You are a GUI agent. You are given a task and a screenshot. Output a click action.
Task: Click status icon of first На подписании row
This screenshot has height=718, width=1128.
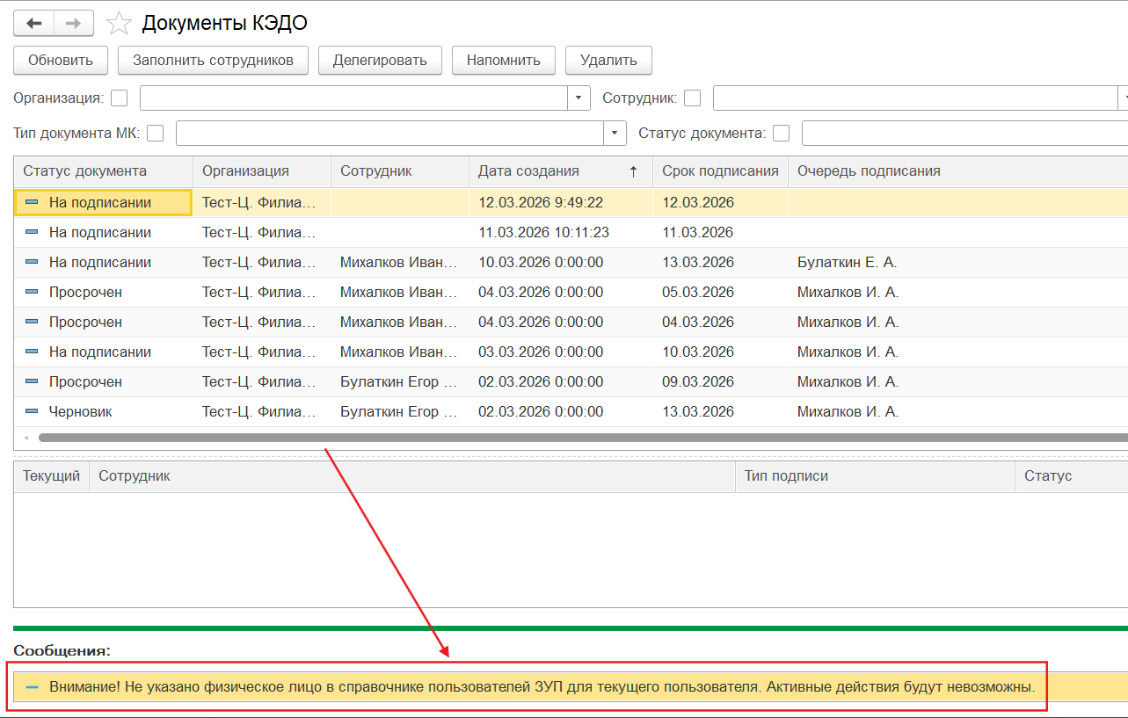[32, 202]
